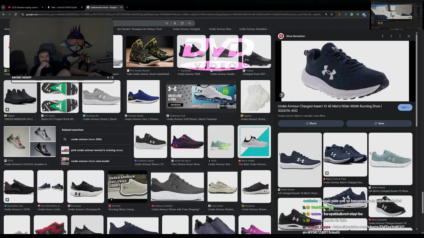This screenshot has height=238, width=424.
Task: Open Khazanay black shoe thumbnail
Action: point(256,186)
